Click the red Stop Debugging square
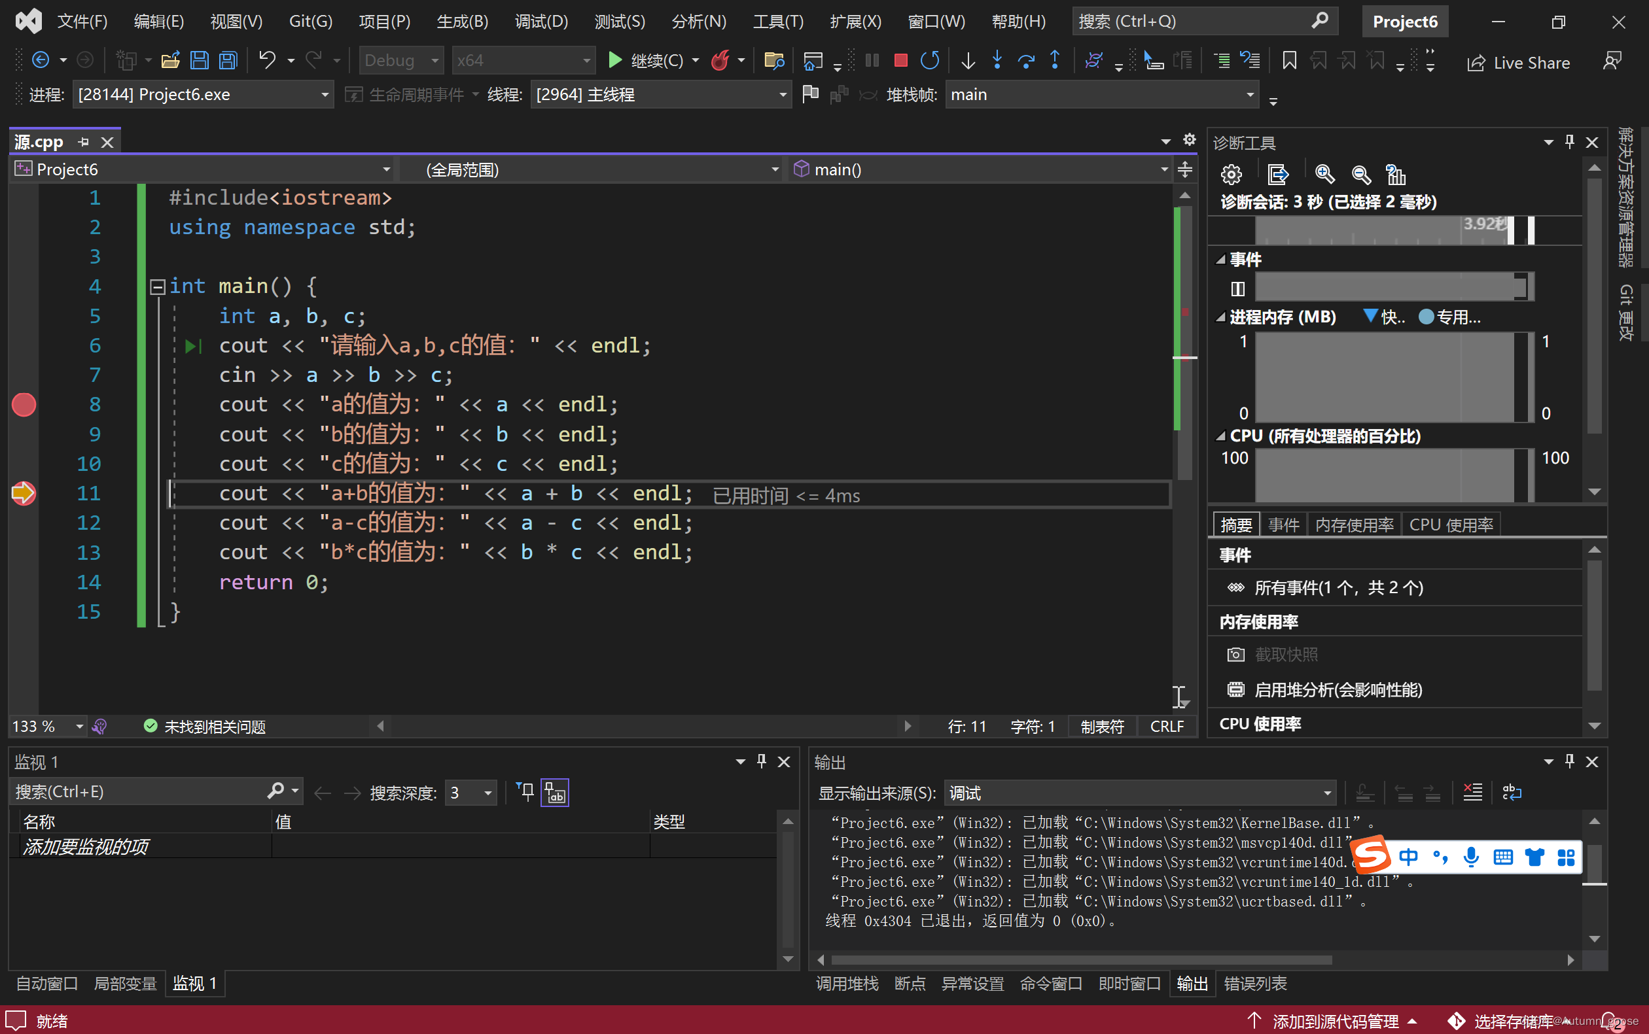 coord(900,61)
